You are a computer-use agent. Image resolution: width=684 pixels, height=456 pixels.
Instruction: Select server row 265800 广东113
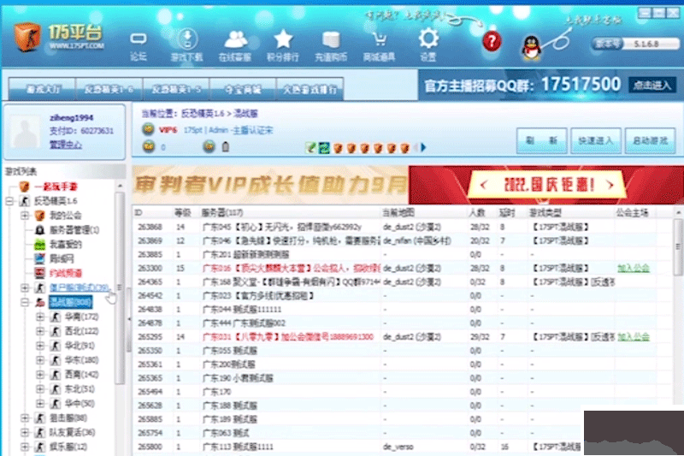(x=401, y=447)
